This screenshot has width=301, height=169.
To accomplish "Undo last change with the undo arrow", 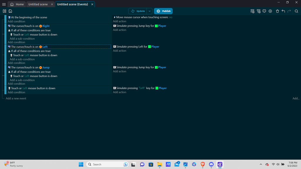I will point(283,11).
